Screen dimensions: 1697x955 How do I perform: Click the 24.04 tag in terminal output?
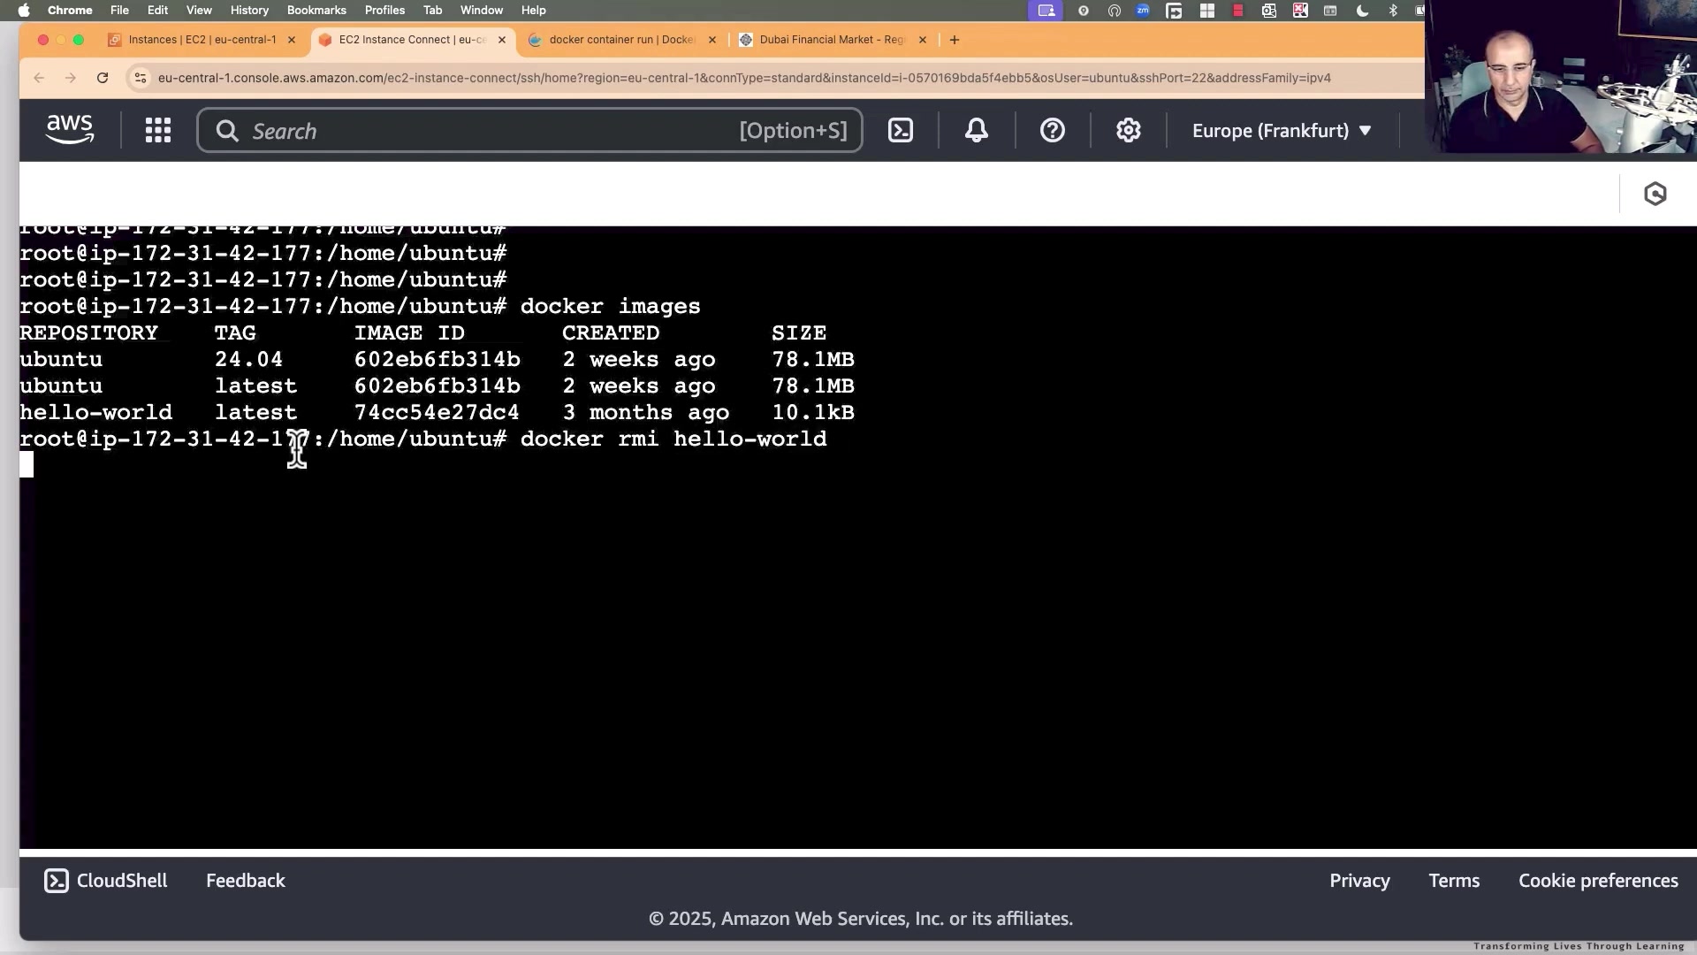pyautogui.click(x=248, y=360)
